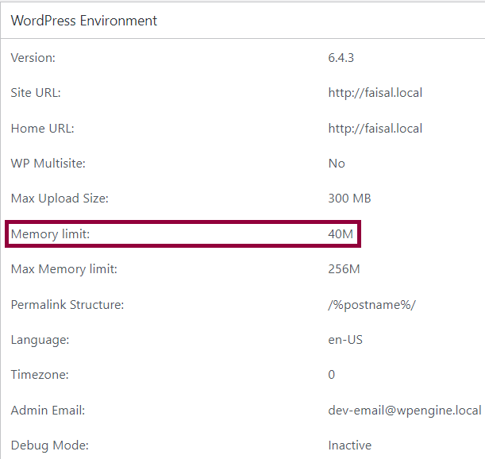Select the Site URL value http://faisal.local

coord(375,93)
